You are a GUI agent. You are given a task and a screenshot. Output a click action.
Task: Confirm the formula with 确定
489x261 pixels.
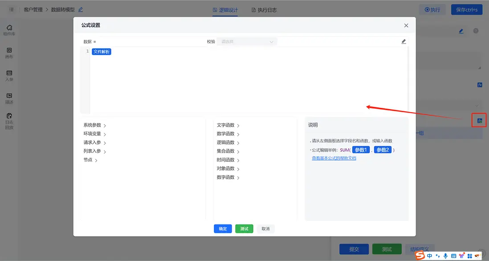(223, 229)
